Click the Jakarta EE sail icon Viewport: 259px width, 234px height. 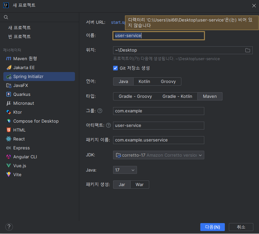9,67
